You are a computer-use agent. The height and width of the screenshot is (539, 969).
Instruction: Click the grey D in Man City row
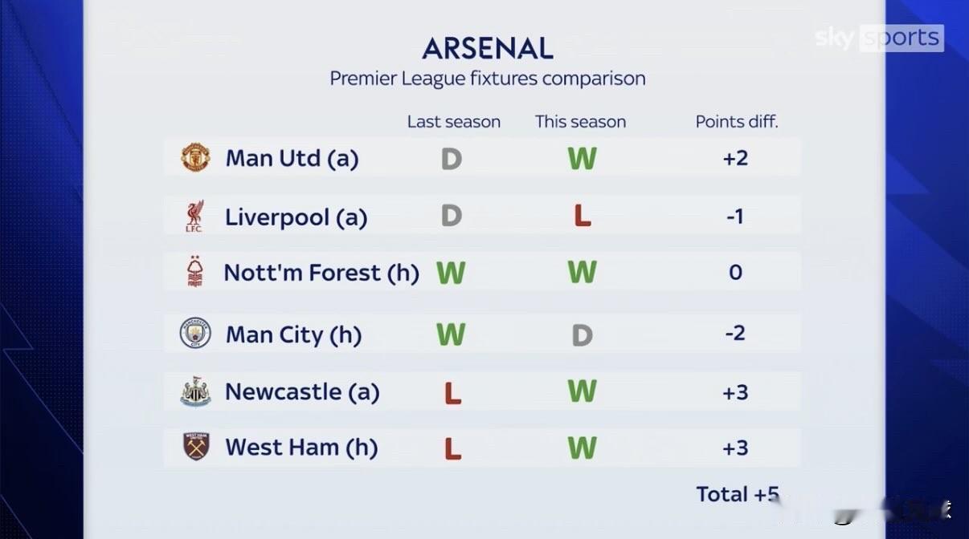click(x=582, y=334)
